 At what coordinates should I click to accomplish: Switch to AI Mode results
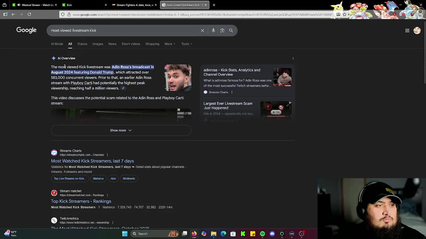[x=57, y=44]
